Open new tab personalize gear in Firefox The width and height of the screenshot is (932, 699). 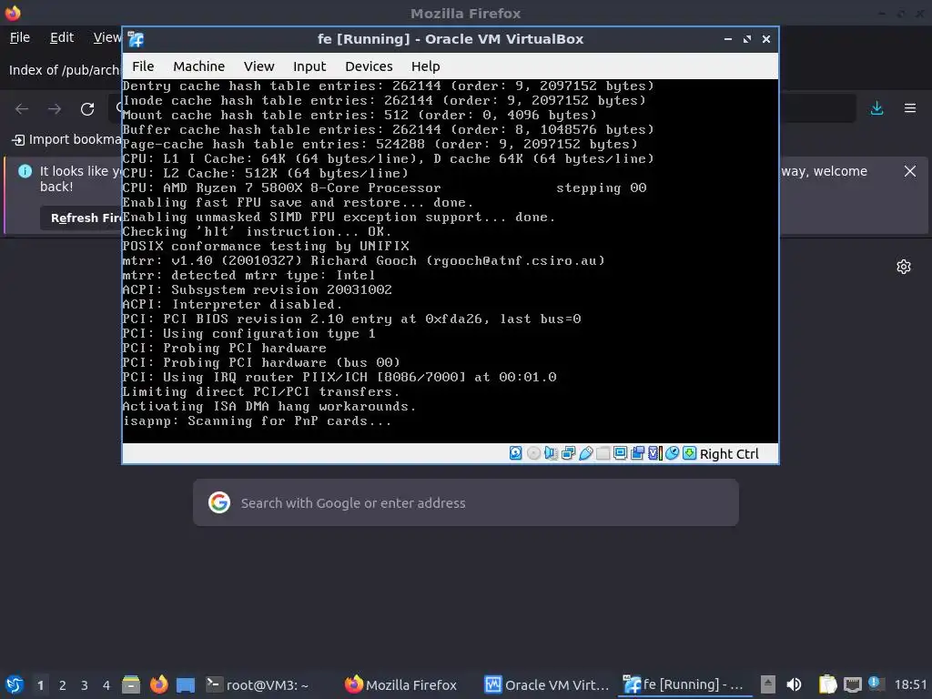tap(904, 267)
